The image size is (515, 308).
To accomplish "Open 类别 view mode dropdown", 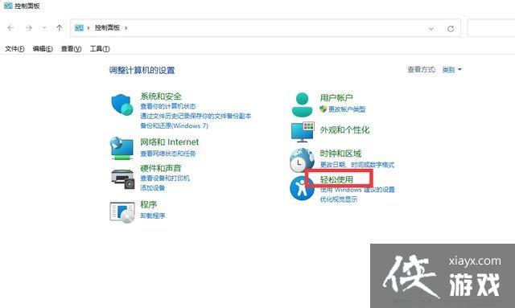I will (452, 70).
